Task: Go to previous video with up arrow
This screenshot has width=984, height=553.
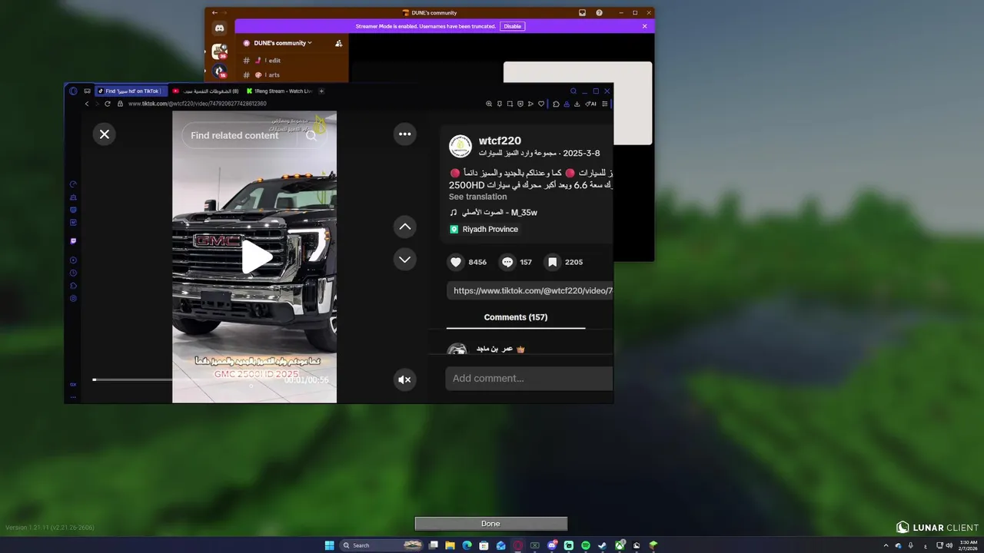Action: pyautogui.click(x=404, y=227)
